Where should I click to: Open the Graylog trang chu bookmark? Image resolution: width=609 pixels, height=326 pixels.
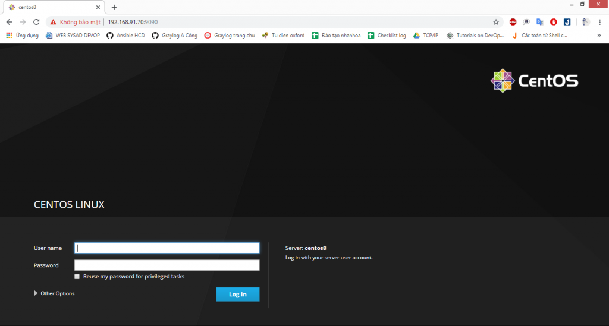[x=230, y=35]
